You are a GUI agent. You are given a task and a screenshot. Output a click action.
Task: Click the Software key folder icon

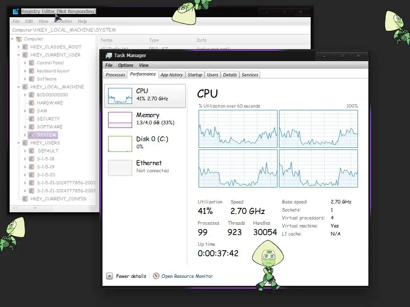click(x=32, y=79)
